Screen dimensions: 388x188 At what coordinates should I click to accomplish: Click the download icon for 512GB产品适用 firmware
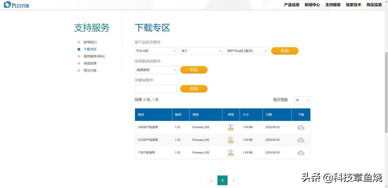coord(301,140)
